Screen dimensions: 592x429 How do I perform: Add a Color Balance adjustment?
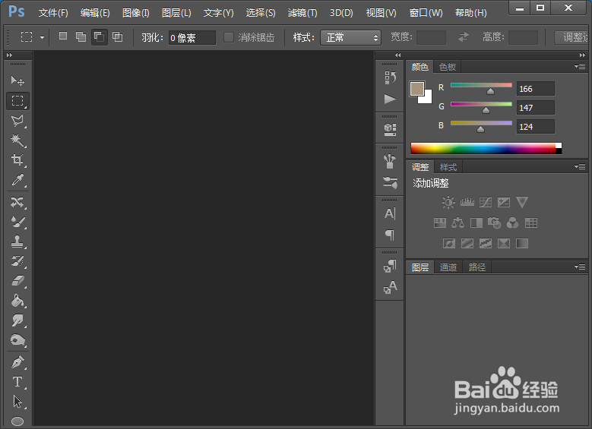pyautogui.click(x=457, y=222)
